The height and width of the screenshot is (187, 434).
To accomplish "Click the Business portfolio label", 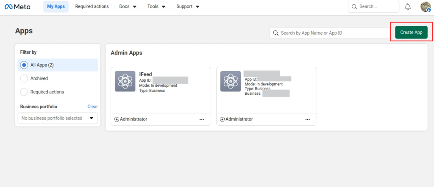I will [x=39, y=107].
